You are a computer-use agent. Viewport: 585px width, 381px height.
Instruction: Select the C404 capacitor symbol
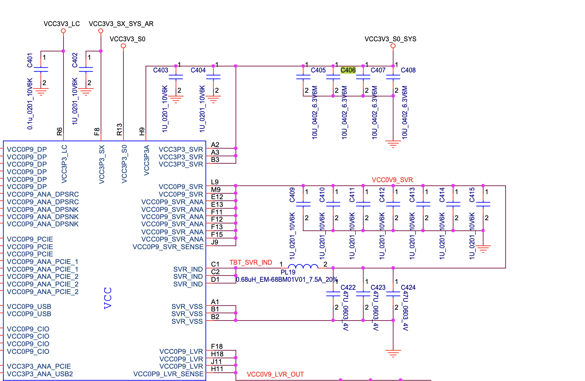(x=213, y=77)
